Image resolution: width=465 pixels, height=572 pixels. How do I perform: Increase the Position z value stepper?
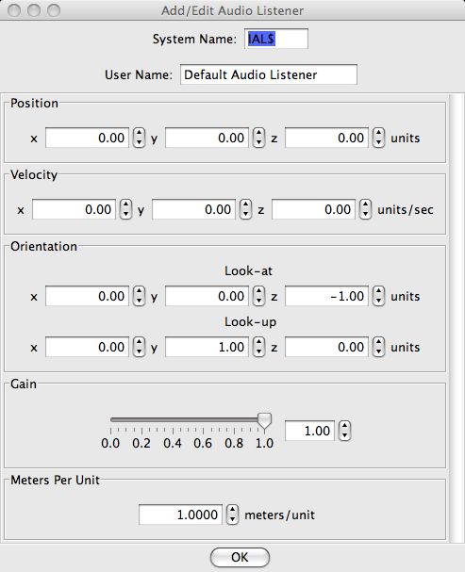tap(378, 133)
